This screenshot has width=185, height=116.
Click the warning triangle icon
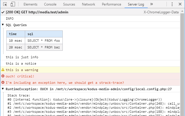[x=3, y=70]
